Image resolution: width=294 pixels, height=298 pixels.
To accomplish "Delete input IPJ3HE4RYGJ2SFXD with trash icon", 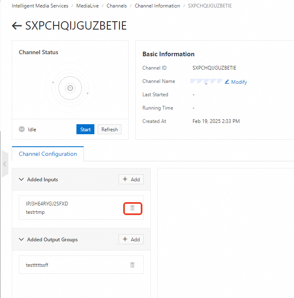I will (x=132, y=208).
